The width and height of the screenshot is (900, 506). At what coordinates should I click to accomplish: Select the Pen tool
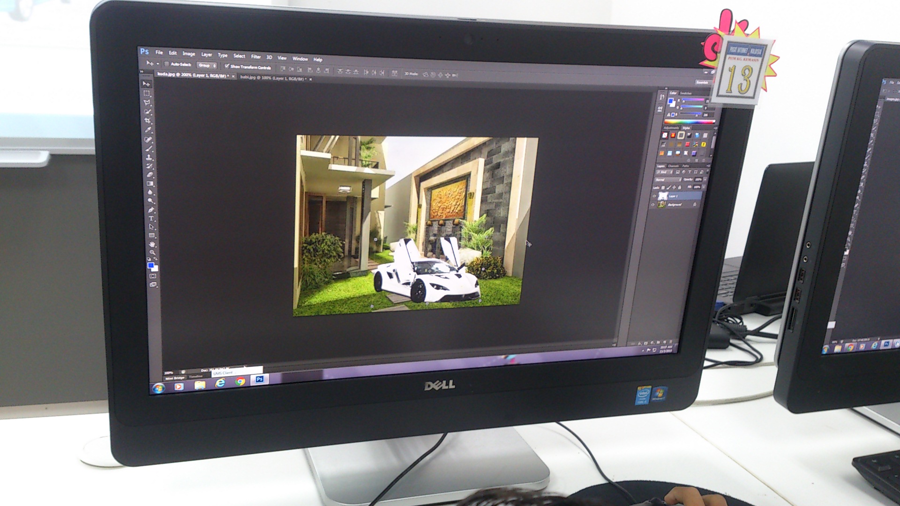pos(151,209)
